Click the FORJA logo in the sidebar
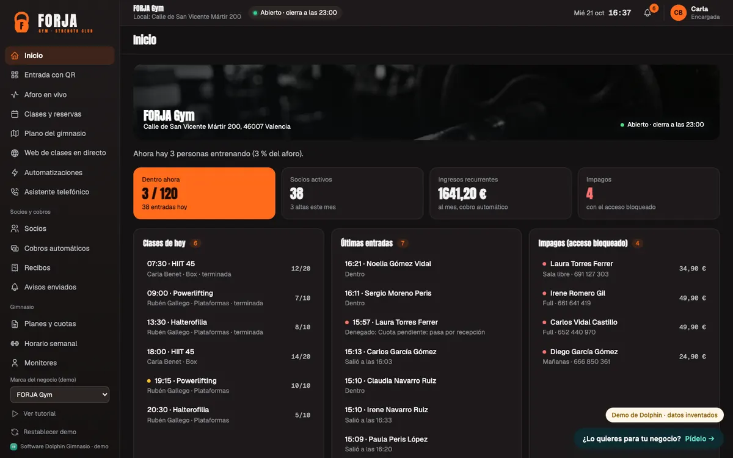Screen dimensions: 733x458 54,22
